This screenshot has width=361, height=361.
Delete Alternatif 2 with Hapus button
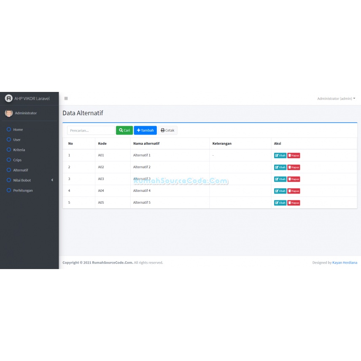(x=294, y=167)
